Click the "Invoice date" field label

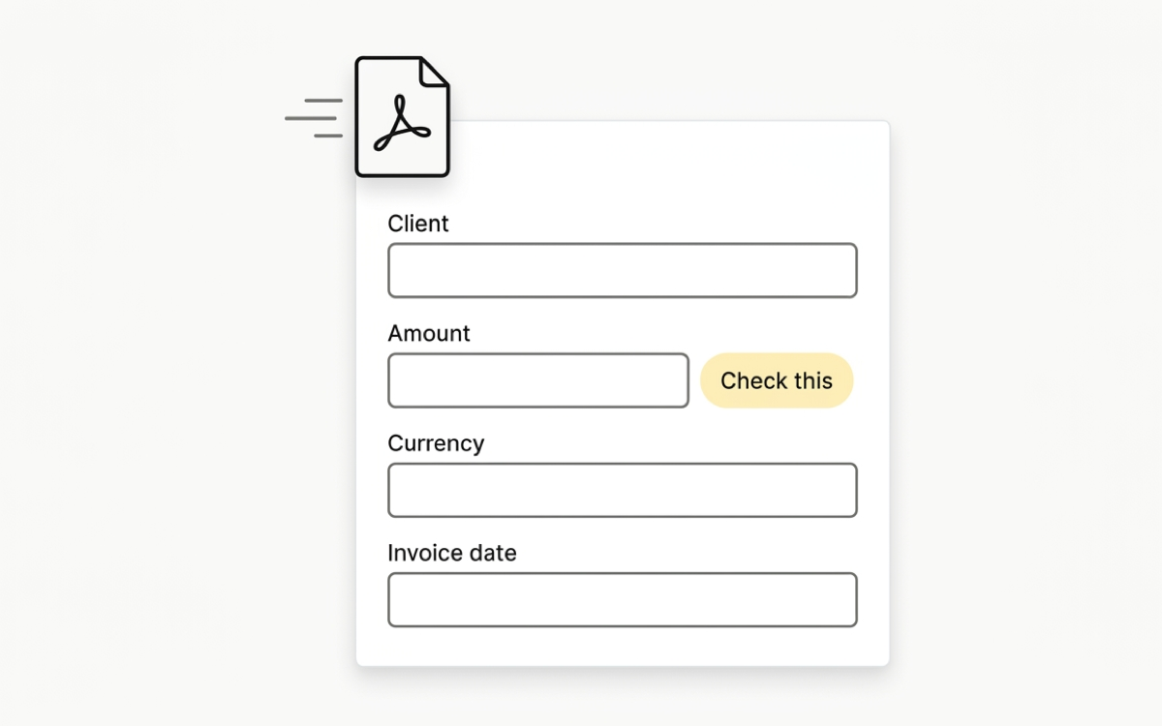pos(452,553)
